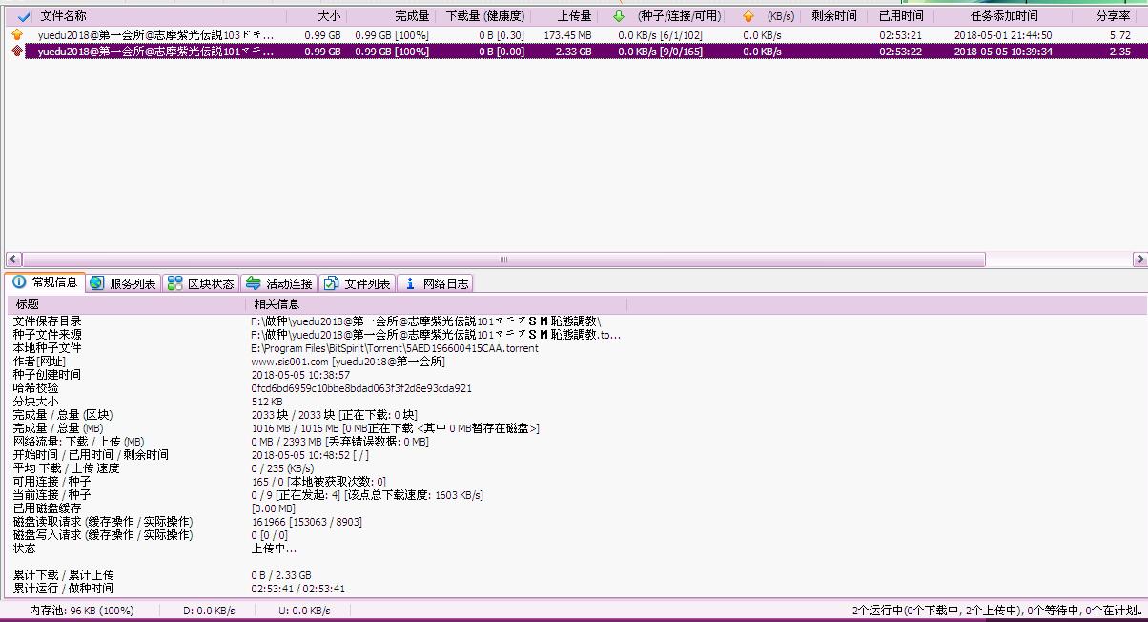The width and height of the screenshot is (1148, 622).
Task: Click the seeding icon of the highlighted 101 torrent
Action: tap(17, 52)
